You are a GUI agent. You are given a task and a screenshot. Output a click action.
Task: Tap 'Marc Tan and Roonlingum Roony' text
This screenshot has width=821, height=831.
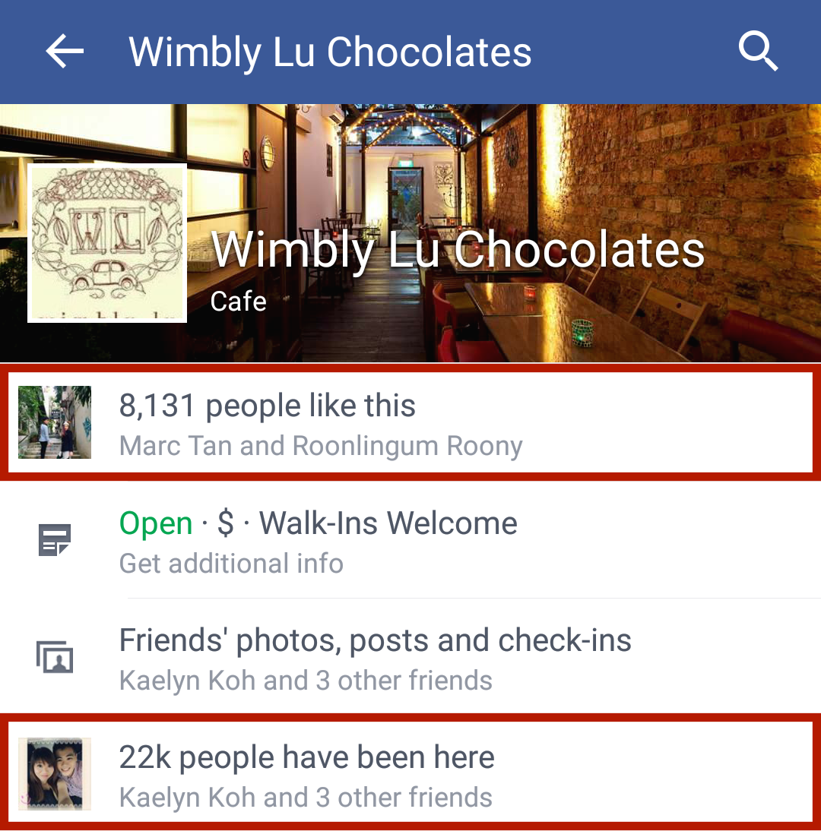[x=321, y=446]
